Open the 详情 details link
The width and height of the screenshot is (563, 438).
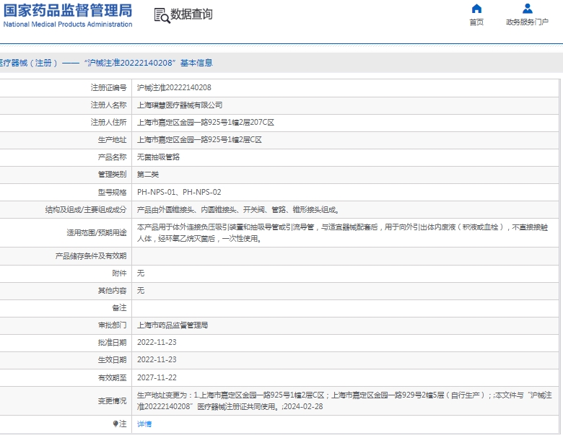click(144, 424)
